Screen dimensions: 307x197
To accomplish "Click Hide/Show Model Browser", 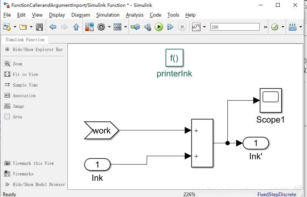I will coord(35,185).
